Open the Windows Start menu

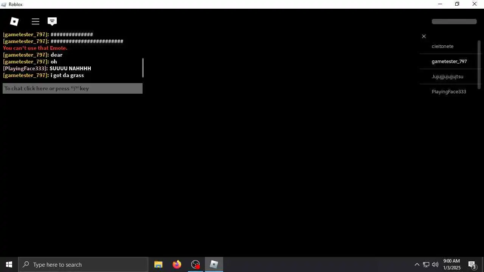pos(9,264)
